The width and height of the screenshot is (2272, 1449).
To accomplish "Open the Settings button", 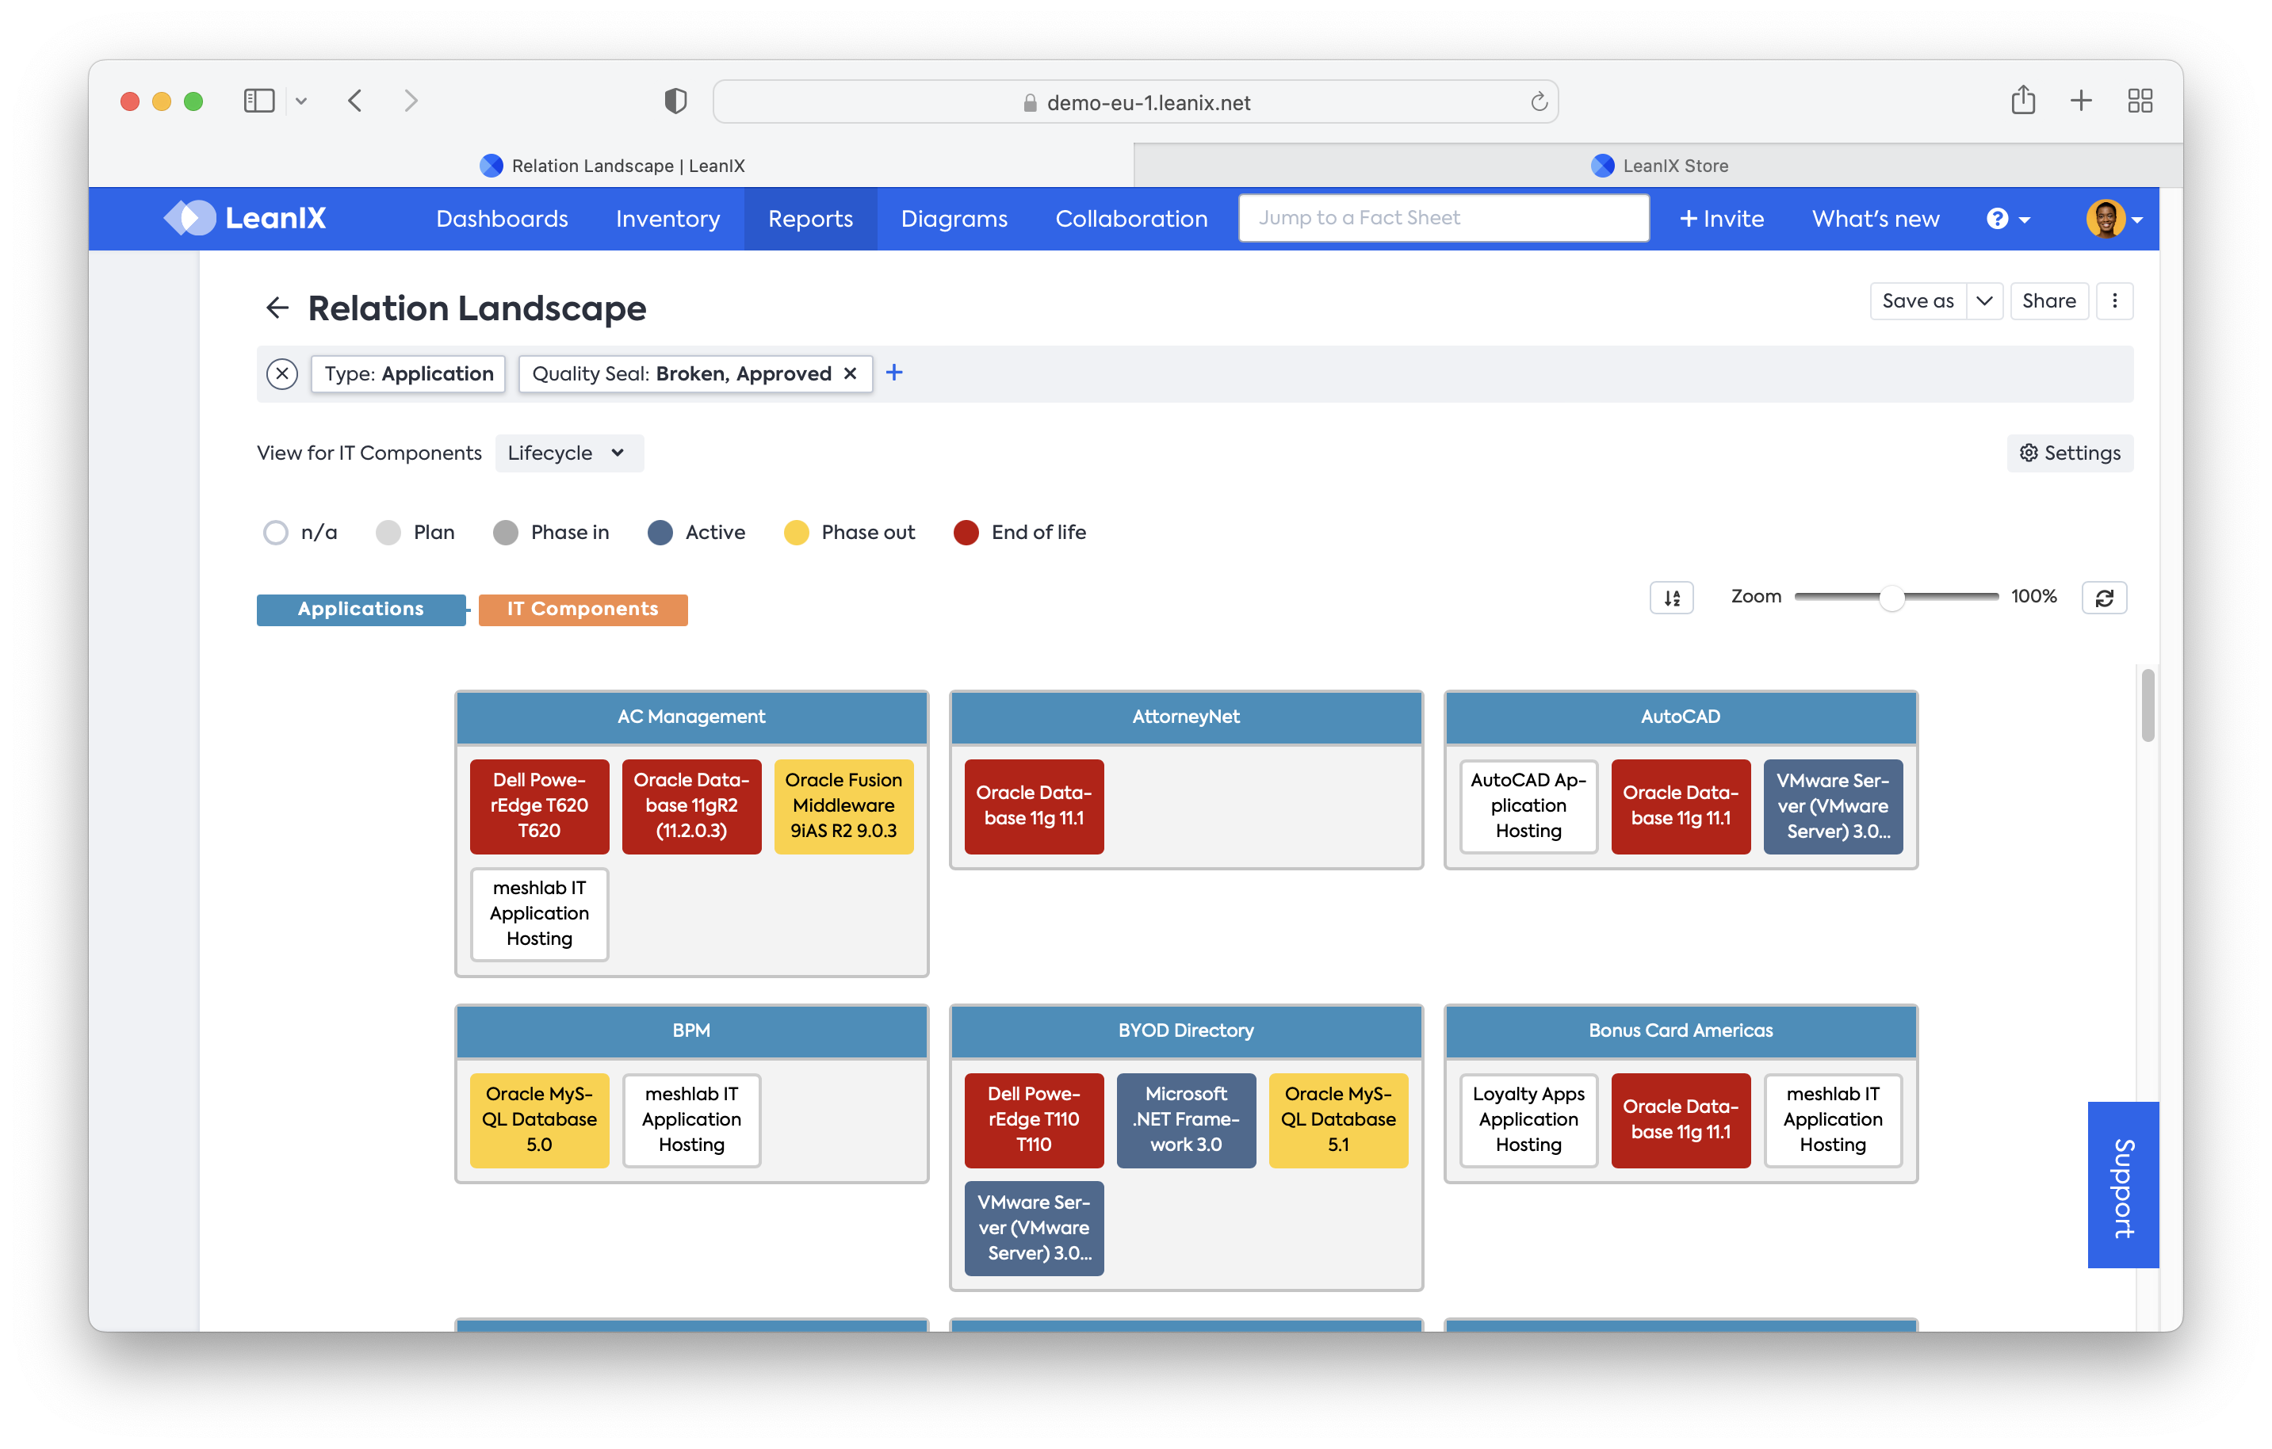I will pos(2069,453).
